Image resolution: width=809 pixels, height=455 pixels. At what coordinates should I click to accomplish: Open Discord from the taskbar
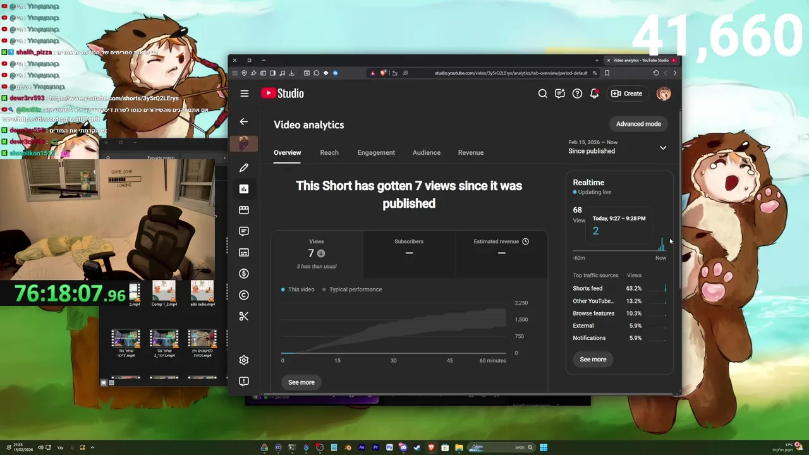403,447
